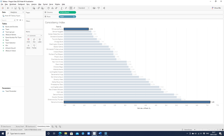Click the Undo back arrow in toolbar
This screenshot has height=136, width=224.
click(x=8, y=8)
